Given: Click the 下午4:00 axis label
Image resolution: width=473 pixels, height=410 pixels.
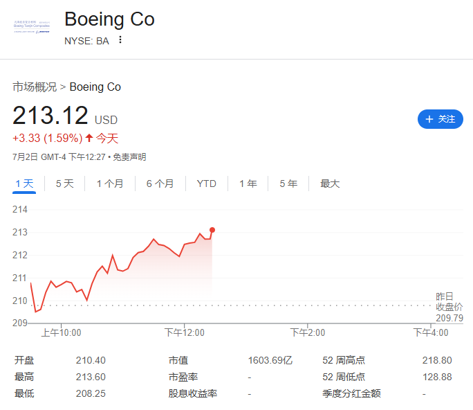Looking at the screenshot, I should pyautogui.click(x=431, y=332).
